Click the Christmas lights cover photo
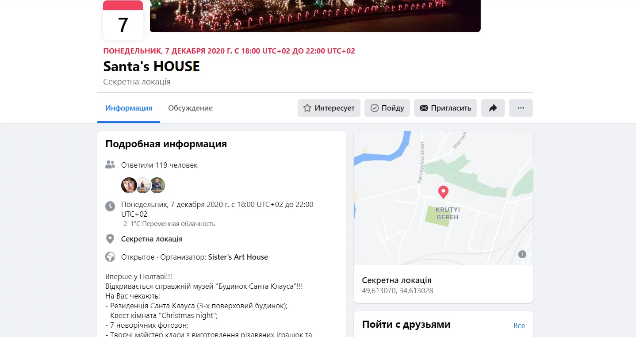The height and width of the screenshot is (337, 636). pyautogui.click(x=315, y=16)
